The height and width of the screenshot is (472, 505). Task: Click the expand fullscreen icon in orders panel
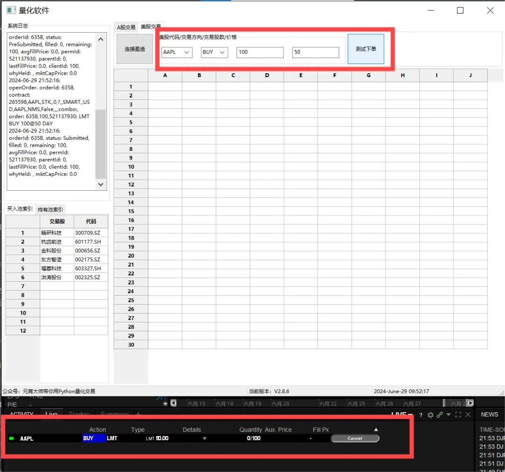(458, 415)
